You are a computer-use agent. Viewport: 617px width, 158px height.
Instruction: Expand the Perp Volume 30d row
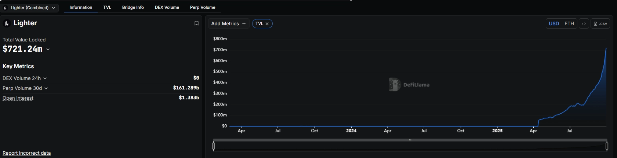46,88
